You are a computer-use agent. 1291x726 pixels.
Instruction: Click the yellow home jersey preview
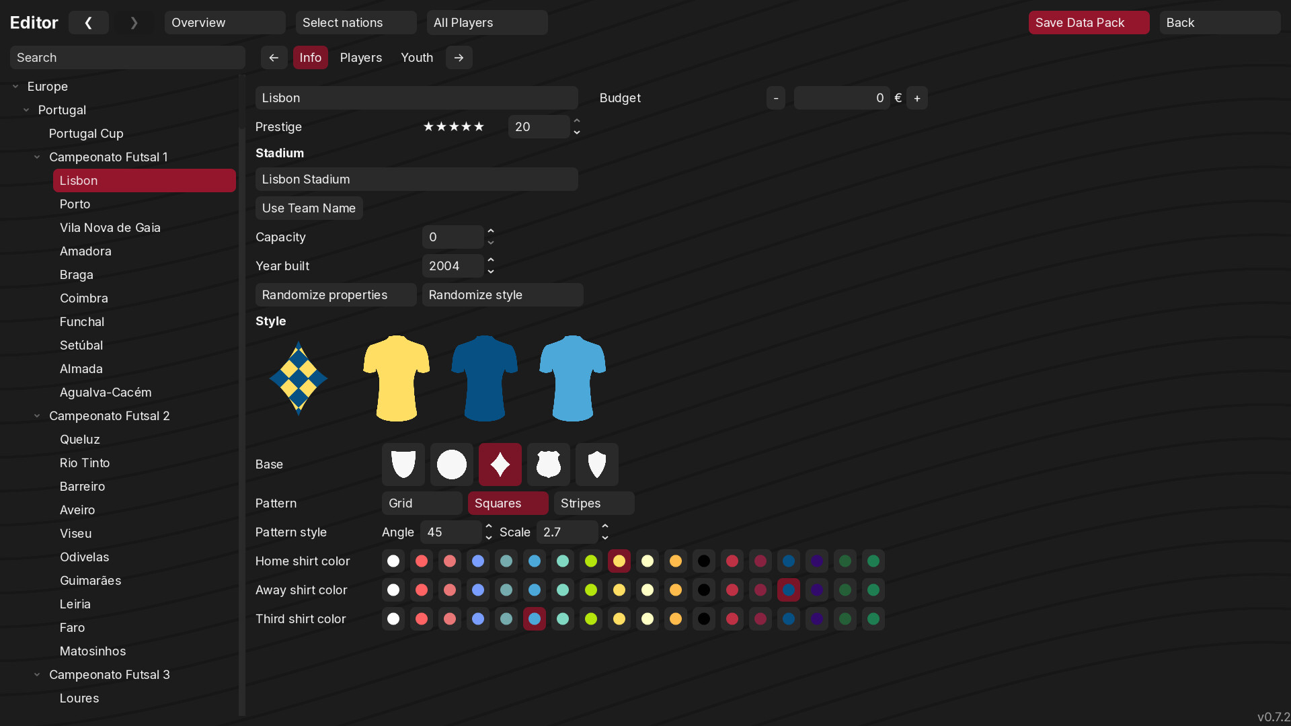(396, 378)
